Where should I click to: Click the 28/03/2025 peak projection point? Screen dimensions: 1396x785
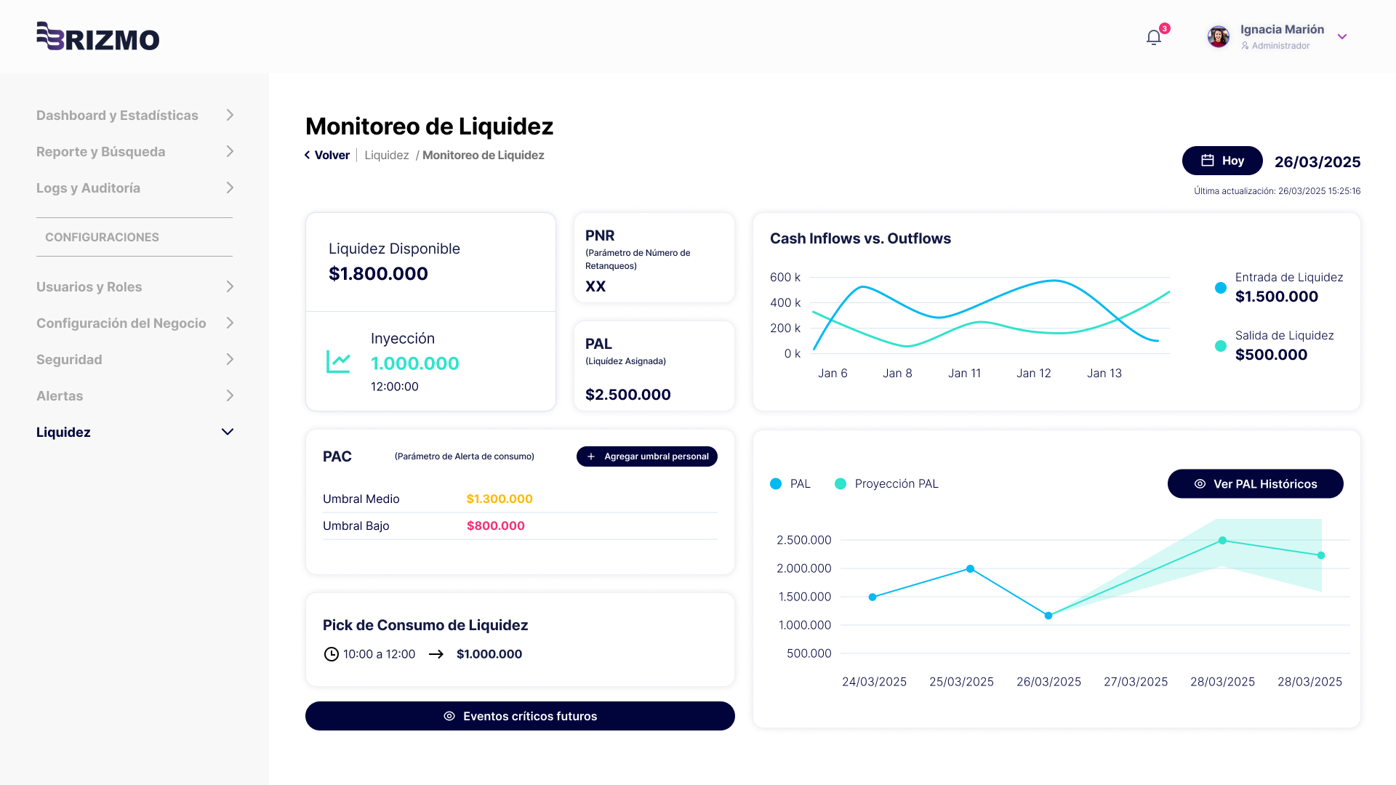click(x=1223, y=541)
